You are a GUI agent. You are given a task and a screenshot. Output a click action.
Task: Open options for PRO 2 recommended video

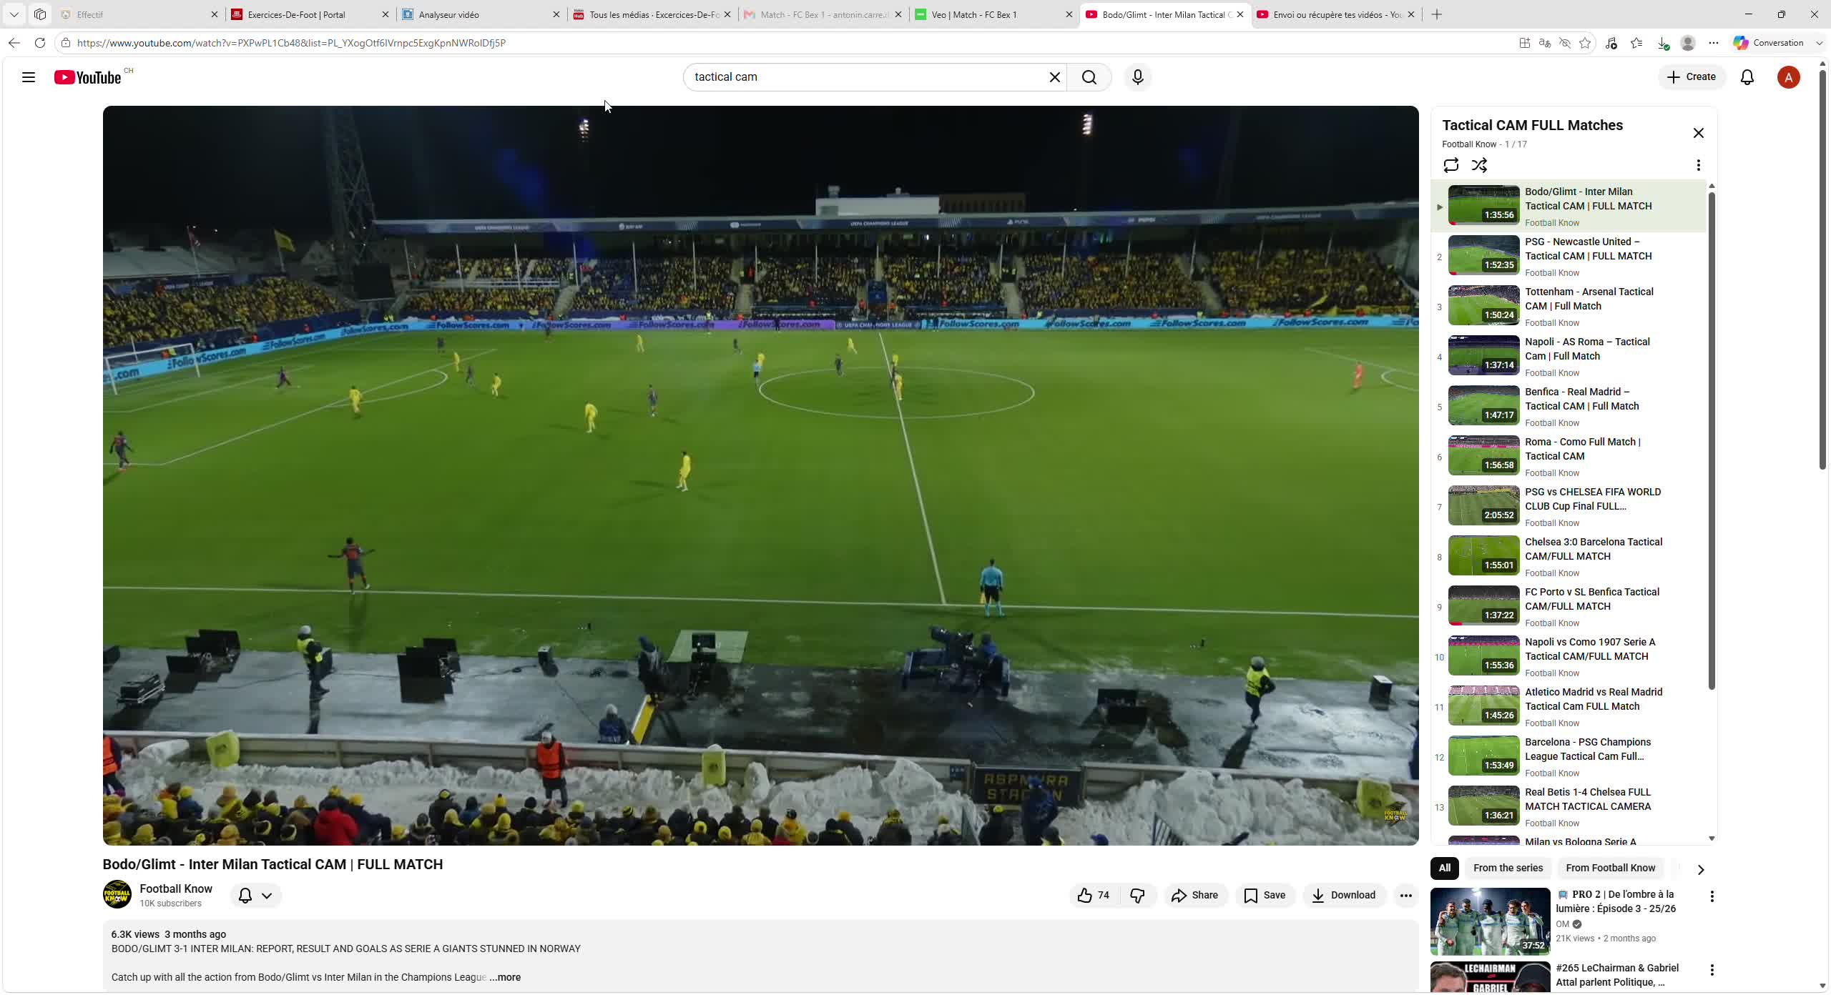(1712, 896)
